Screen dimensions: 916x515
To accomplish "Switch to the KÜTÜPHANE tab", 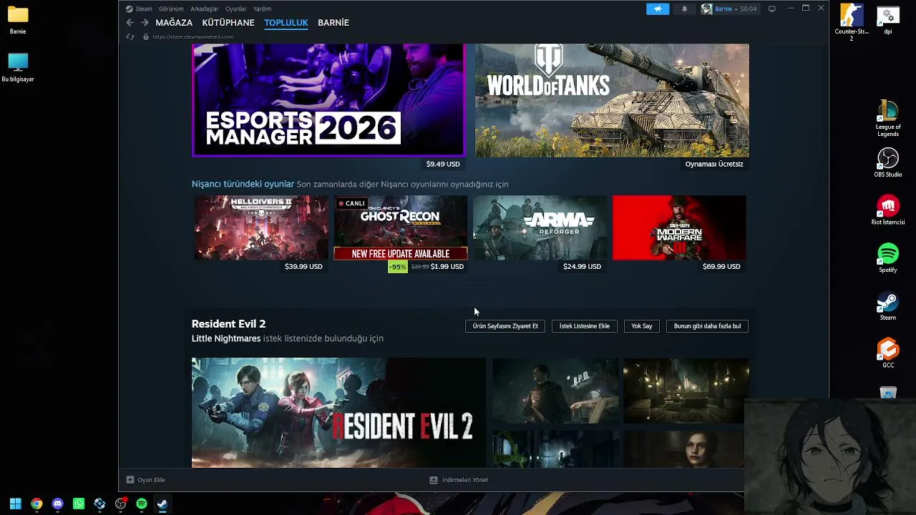I will coord(228,23).
